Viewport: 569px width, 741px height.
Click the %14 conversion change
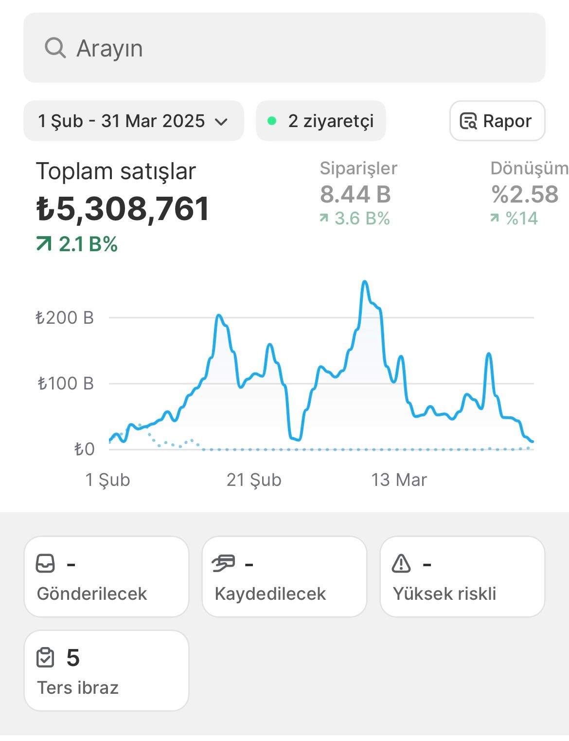[514, 219]
